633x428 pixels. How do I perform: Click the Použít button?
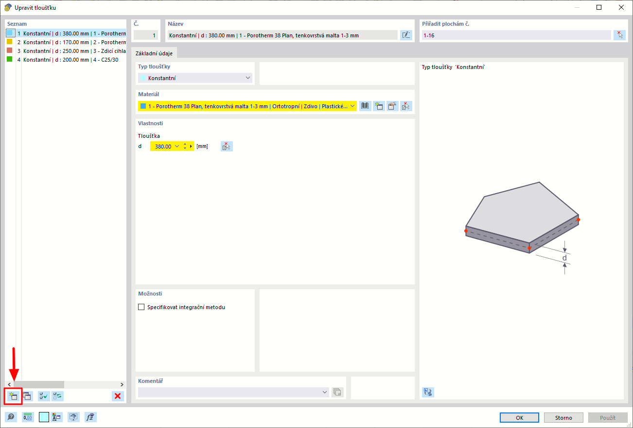point(608,417)
